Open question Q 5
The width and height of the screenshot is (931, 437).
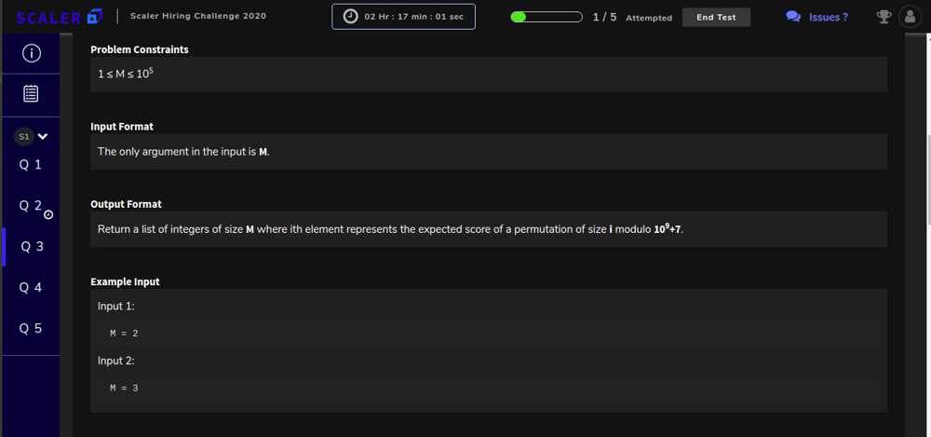31,328
